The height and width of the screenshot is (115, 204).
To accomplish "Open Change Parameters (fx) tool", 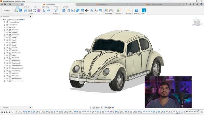I will coord(96,11).
